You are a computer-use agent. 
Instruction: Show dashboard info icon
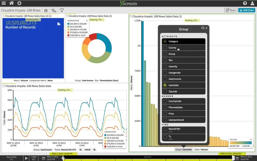pyautogui.click(x=46, y=11)
